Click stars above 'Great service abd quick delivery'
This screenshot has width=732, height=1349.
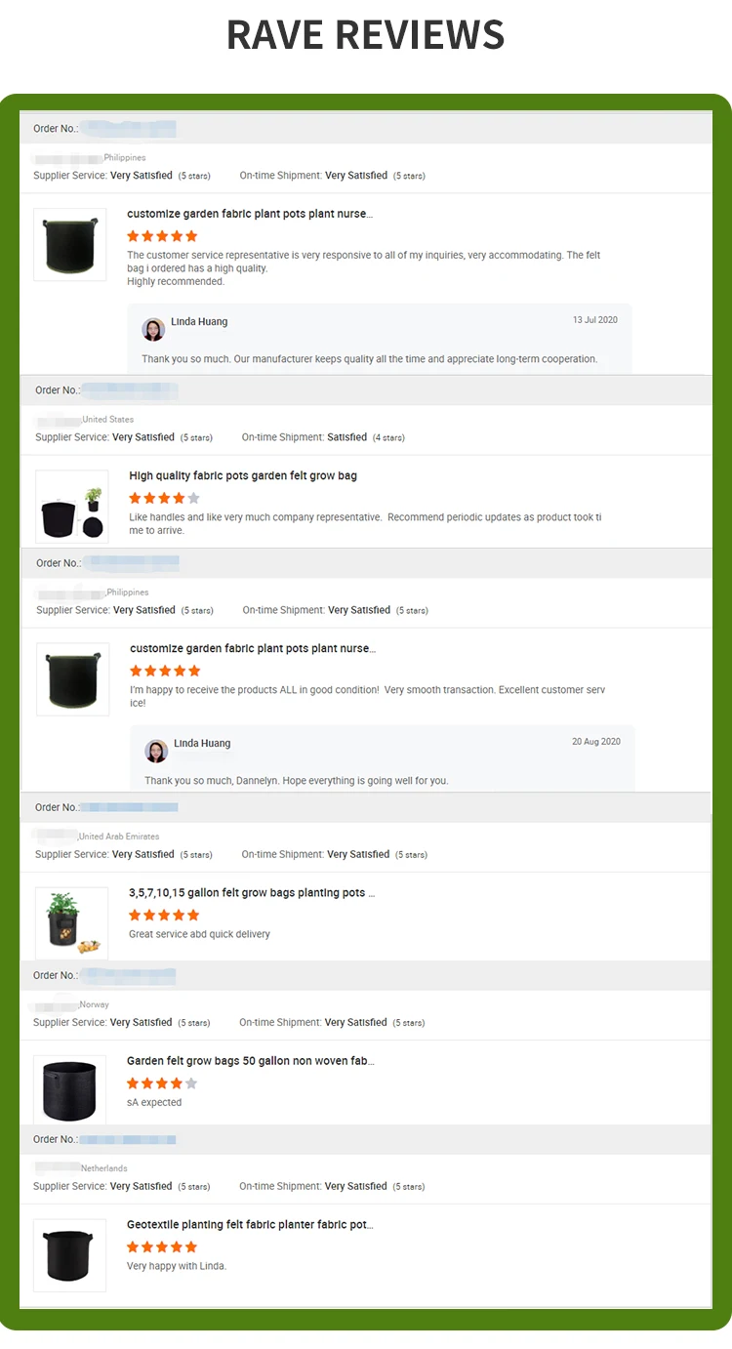point(164,915)
